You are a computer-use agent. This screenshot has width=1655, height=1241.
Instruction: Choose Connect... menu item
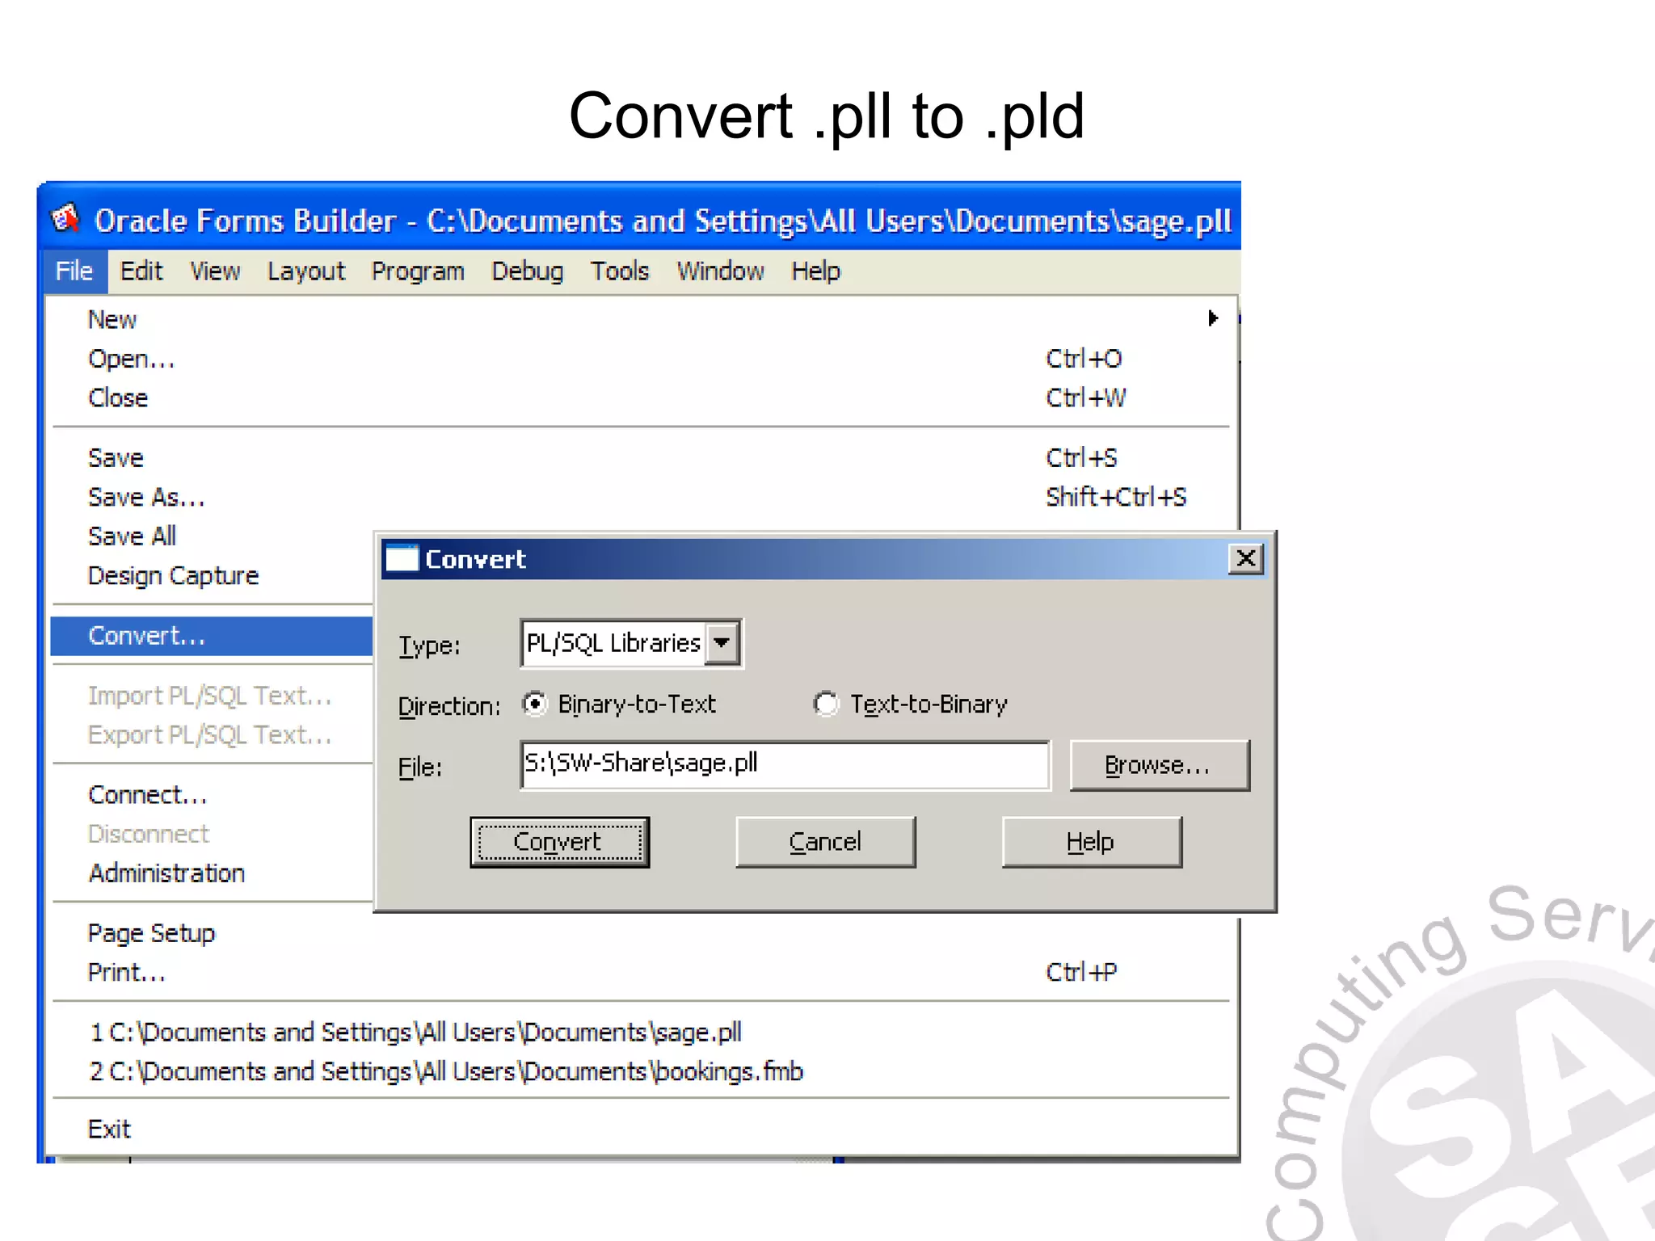tap(212, 794)
